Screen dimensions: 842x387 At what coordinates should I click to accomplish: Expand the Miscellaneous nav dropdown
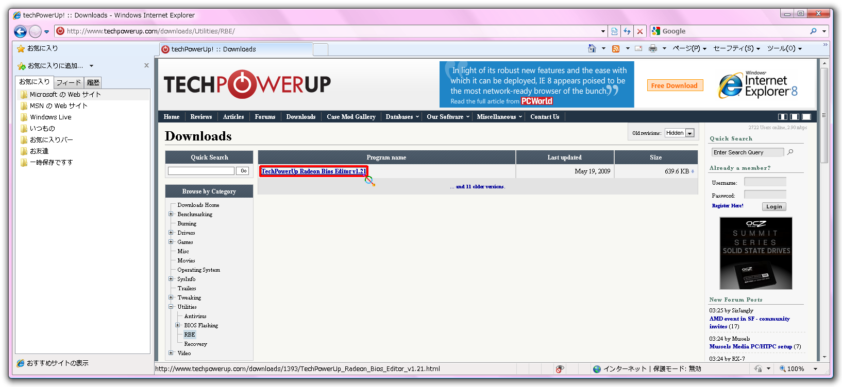coord(499,117)
